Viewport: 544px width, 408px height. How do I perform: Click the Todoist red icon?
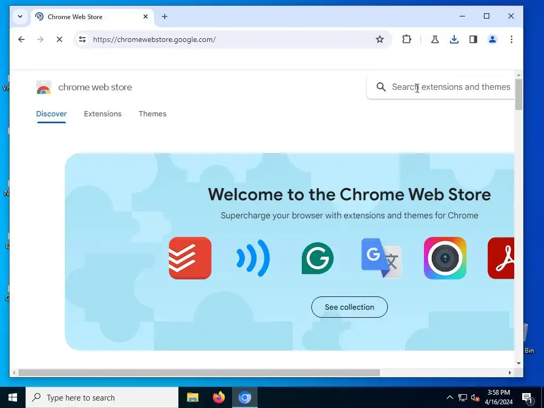point(190,258)
